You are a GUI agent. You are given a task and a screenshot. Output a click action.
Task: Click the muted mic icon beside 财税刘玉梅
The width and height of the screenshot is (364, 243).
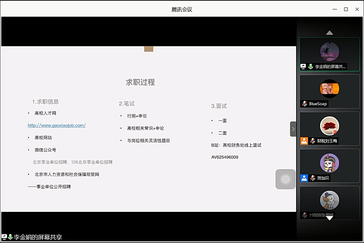tap(313, 141)
